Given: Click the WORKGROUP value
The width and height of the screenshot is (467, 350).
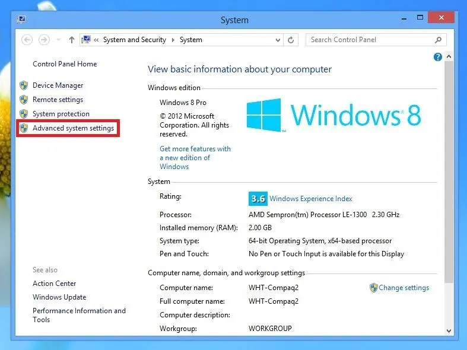Looking at the screenshot, I should 270,329.
